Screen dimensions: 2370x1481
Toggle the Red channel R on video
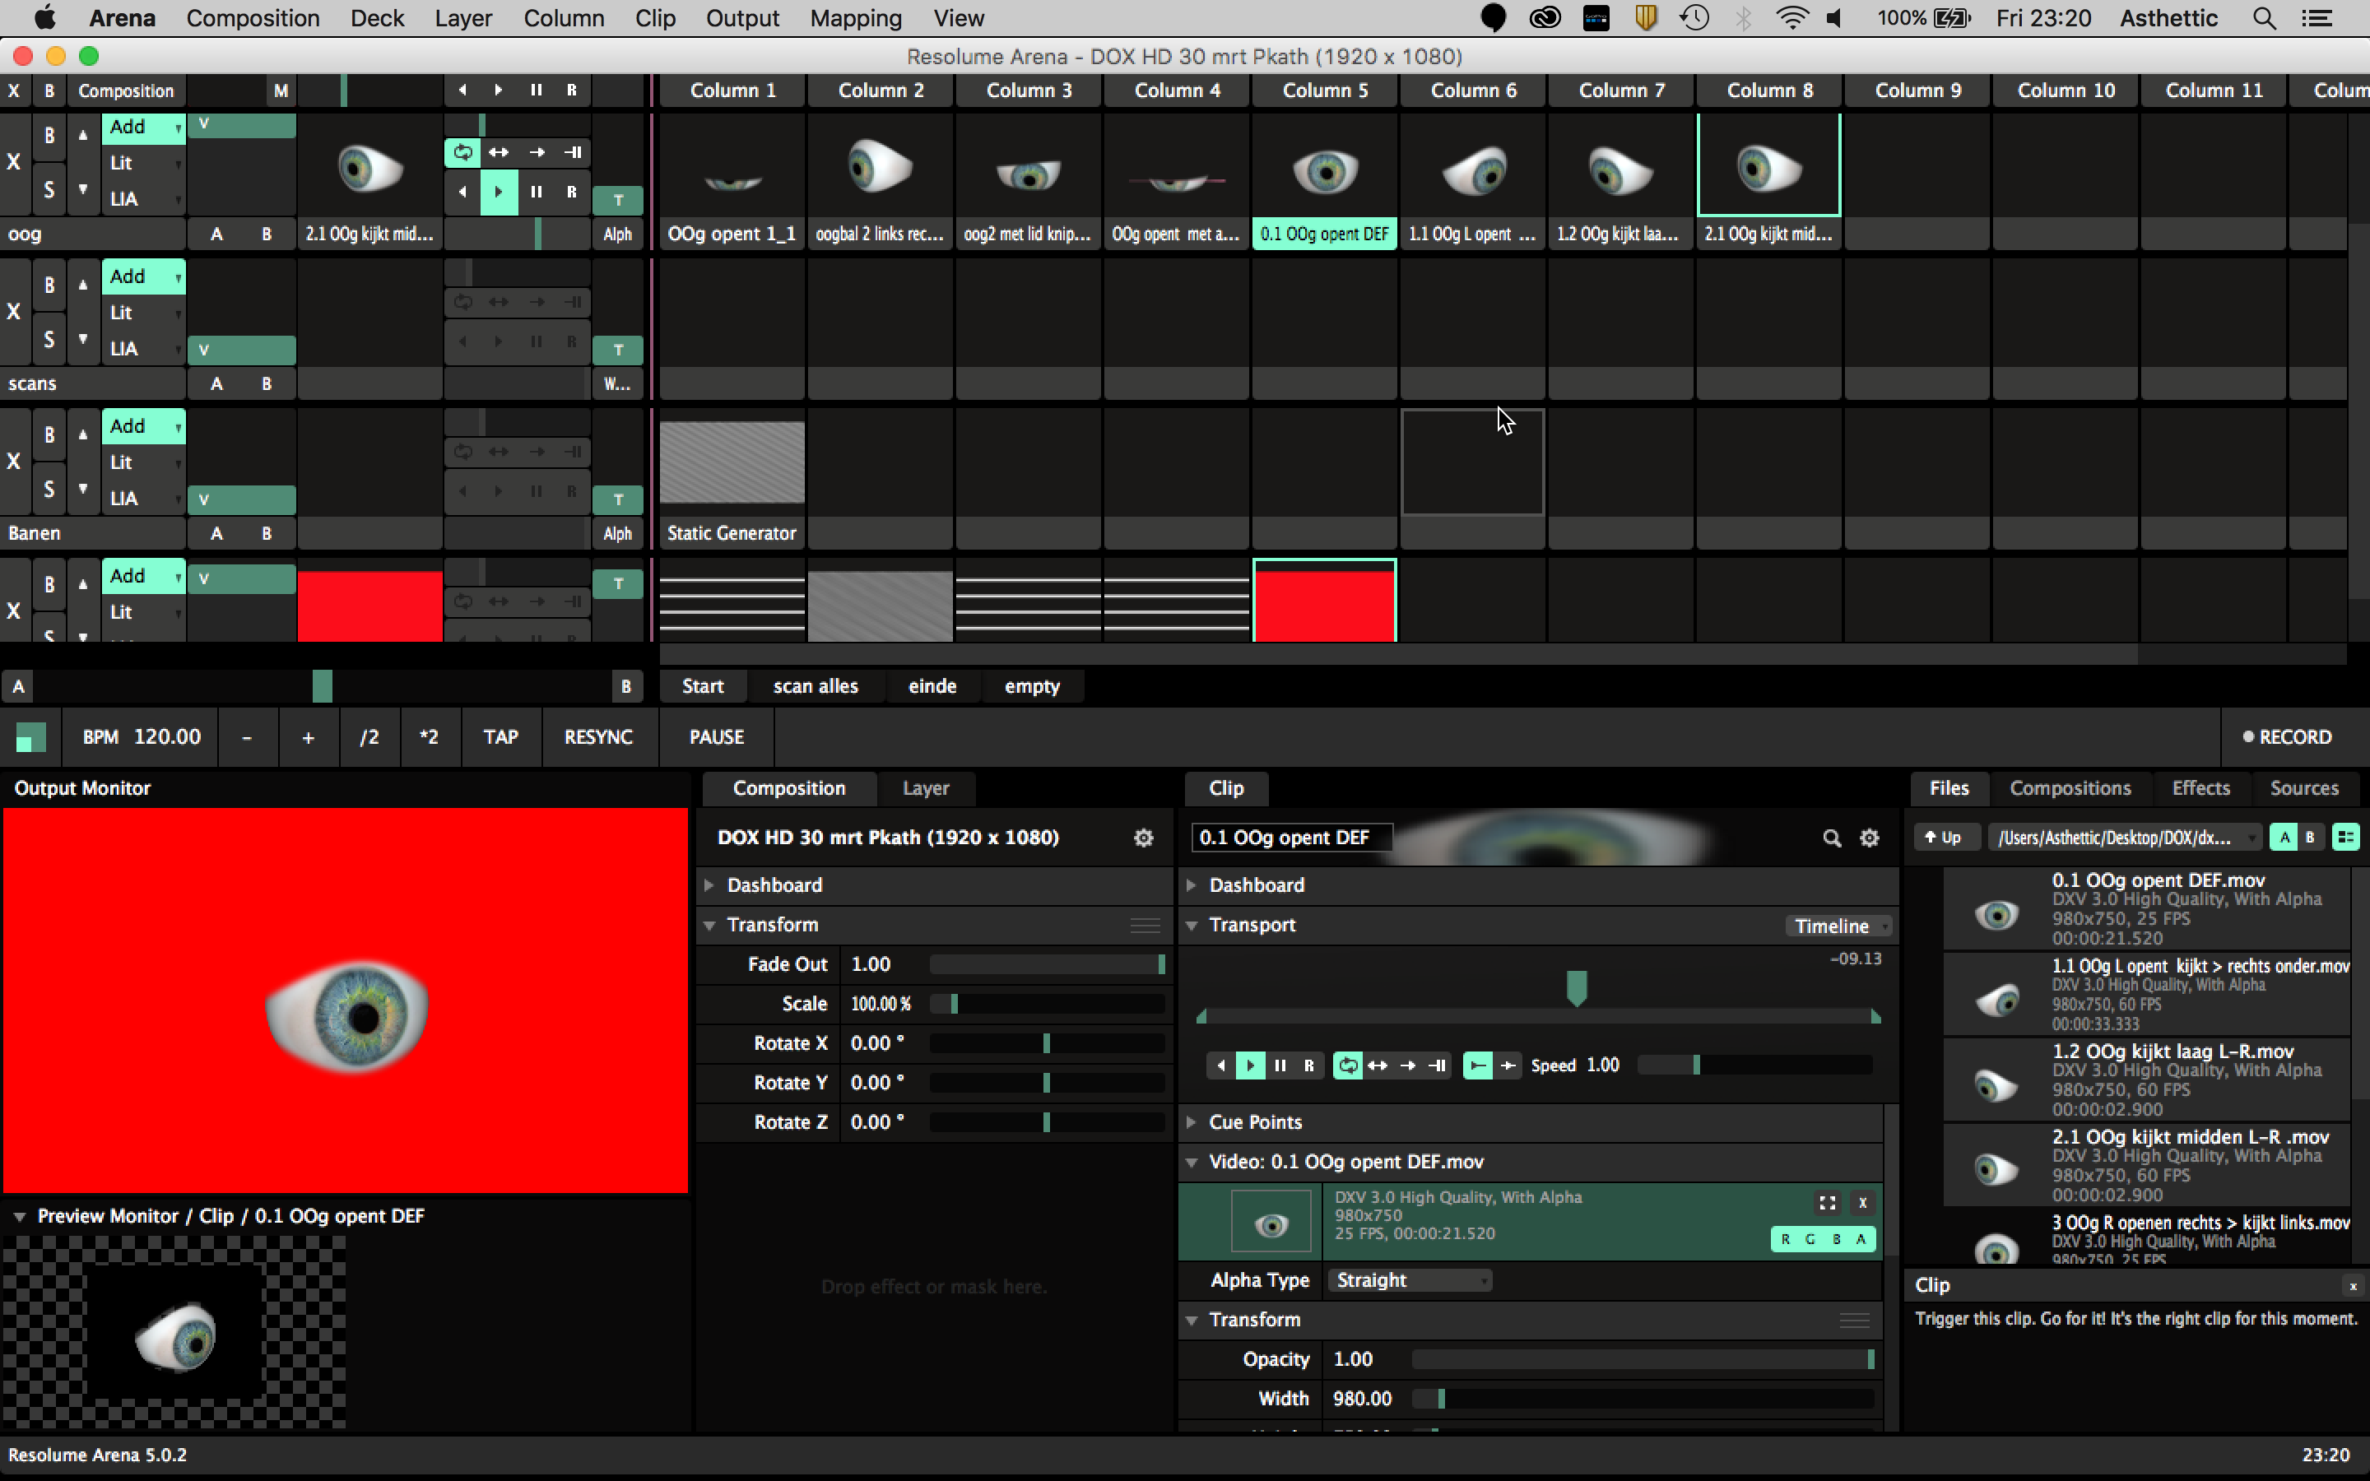1786,1239
